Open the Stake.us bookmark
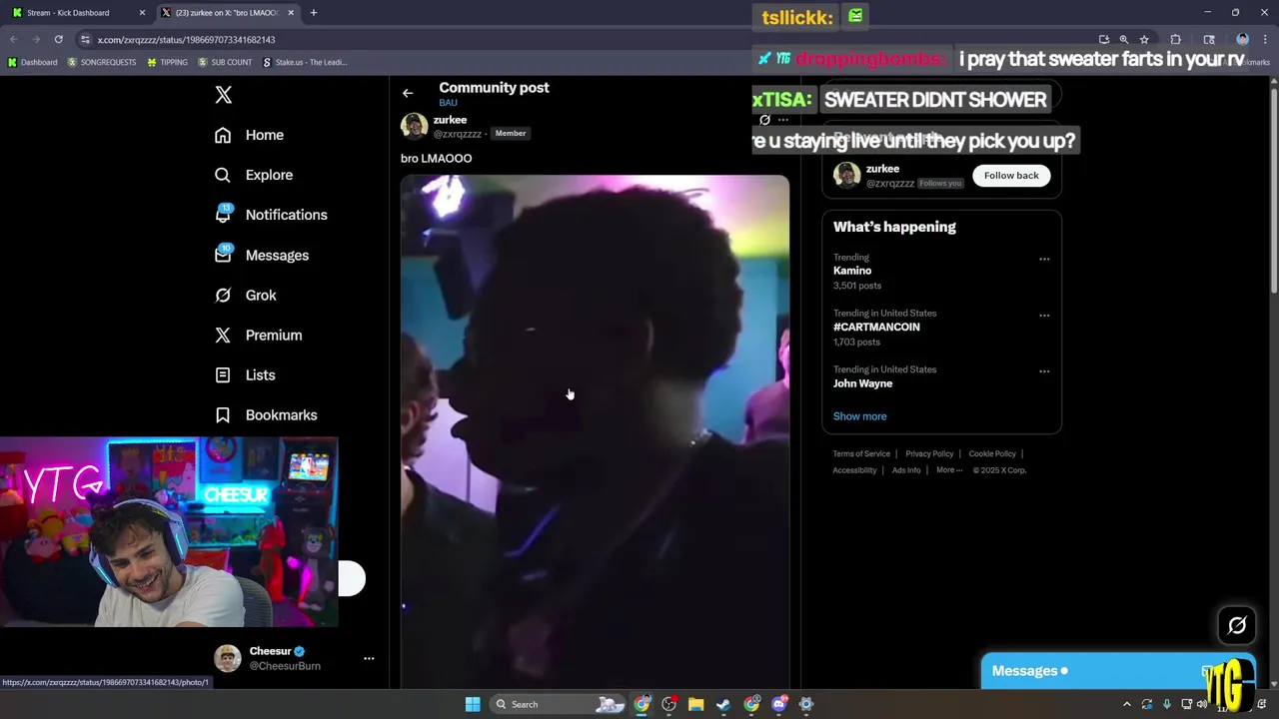Viewport: 1279px width, 719px height. 305,62
